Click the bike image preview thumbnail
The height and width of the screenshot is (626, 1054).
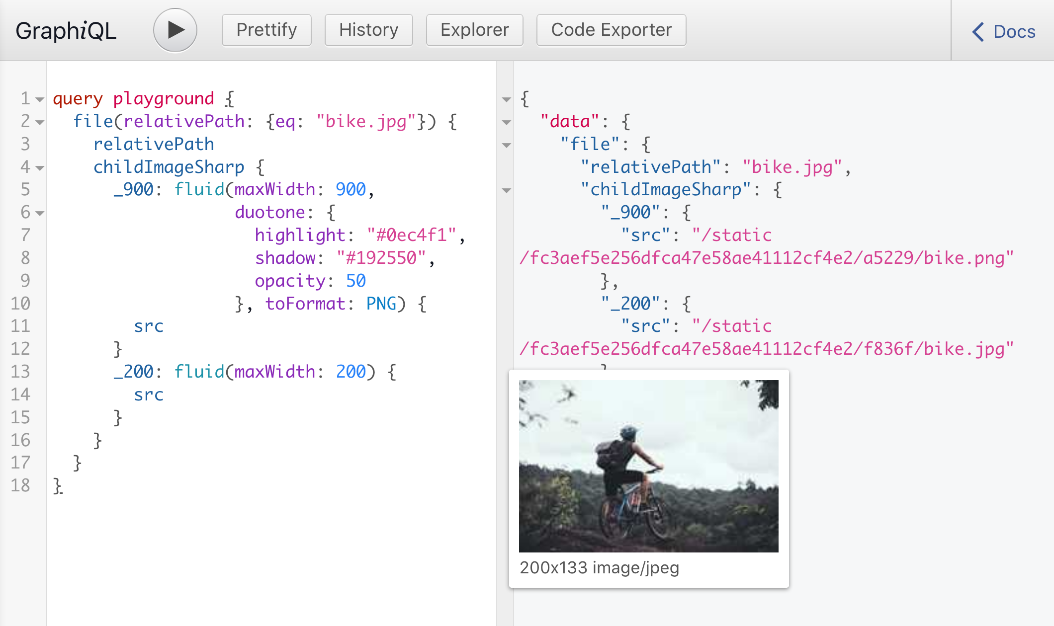click(x=648, y=466)
